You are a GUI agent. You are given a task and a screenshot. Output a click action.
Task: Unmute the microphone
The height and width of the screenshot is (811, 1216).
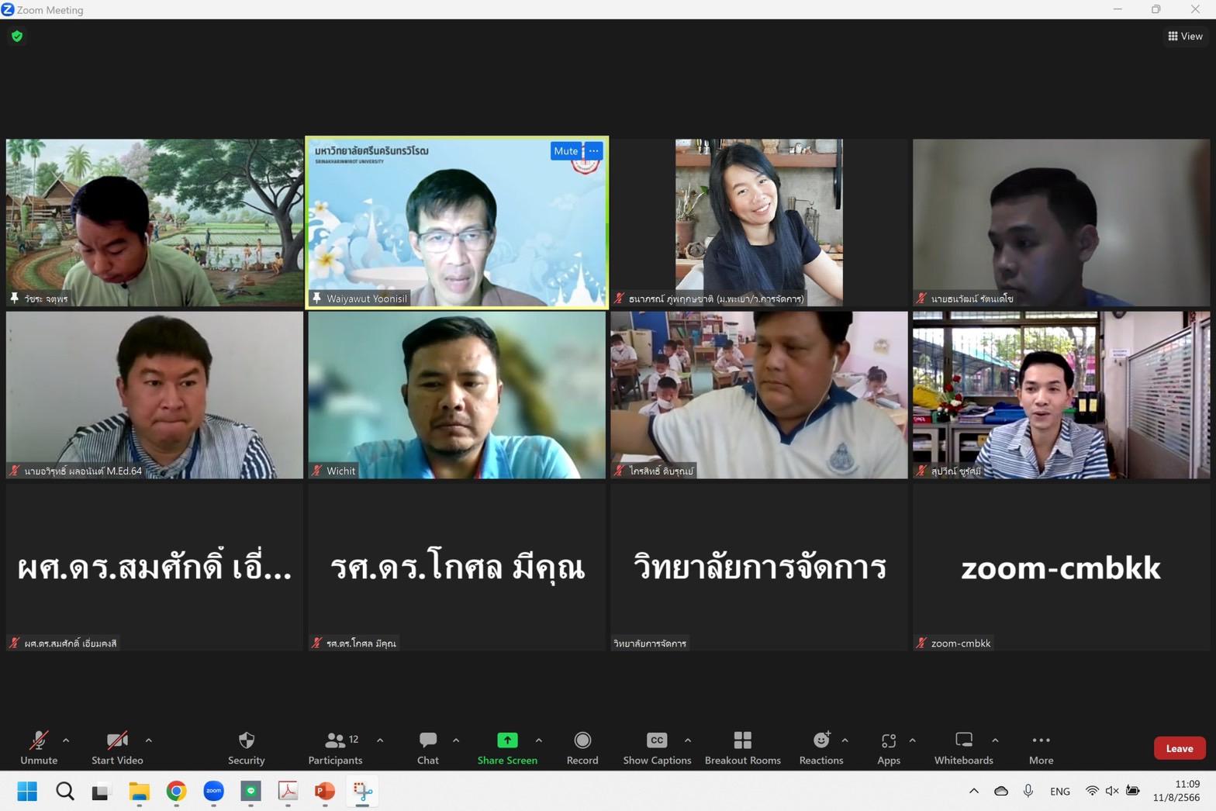tap(39, 747)
